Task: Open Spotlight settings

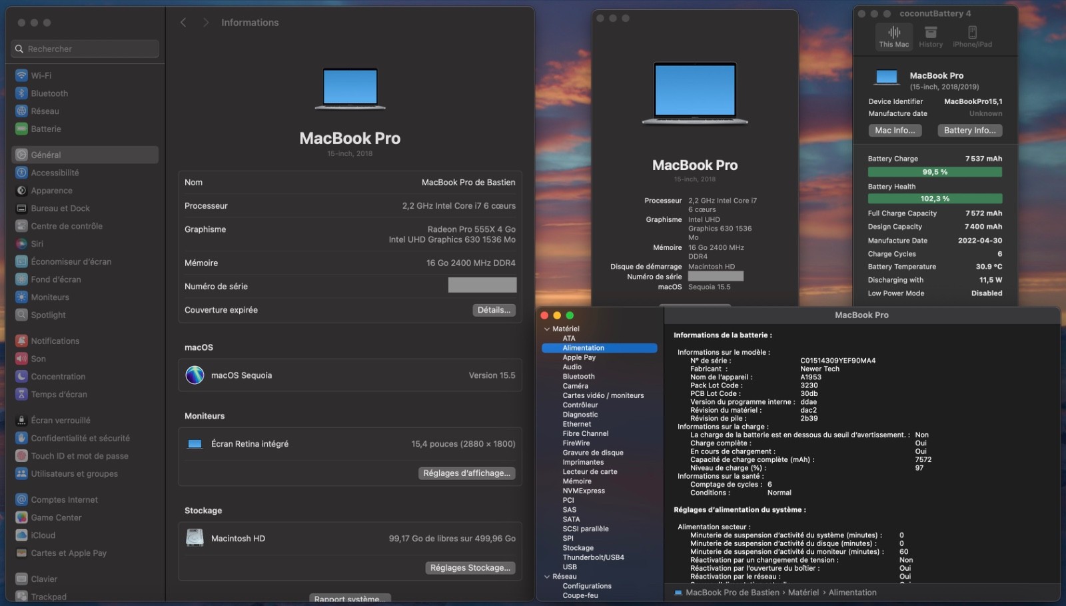Action: point(85,315)
